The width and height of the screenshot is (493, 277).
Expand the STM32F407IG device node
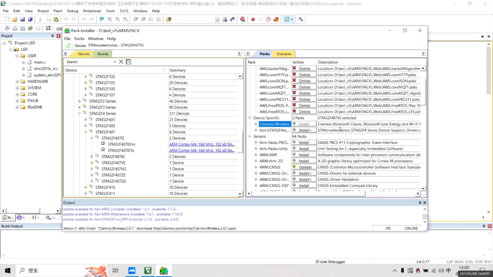(x=92, y=157)
